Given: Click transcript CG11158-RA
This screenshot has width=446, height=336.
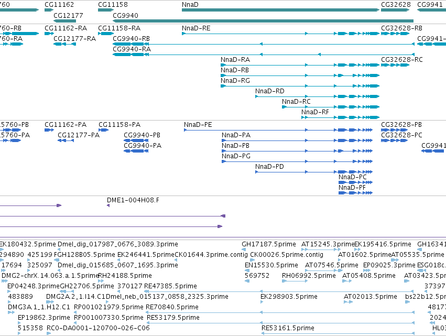Looking at the screenshot, I should [x=119, y=28].
